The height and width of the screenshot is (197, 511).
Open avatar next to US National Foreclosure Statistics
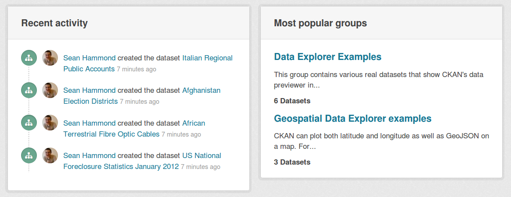[x=50, y=155]
